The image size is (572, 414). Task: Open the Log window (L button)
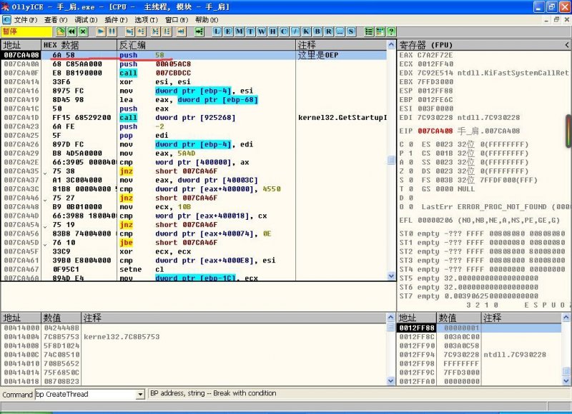(218, 31)
